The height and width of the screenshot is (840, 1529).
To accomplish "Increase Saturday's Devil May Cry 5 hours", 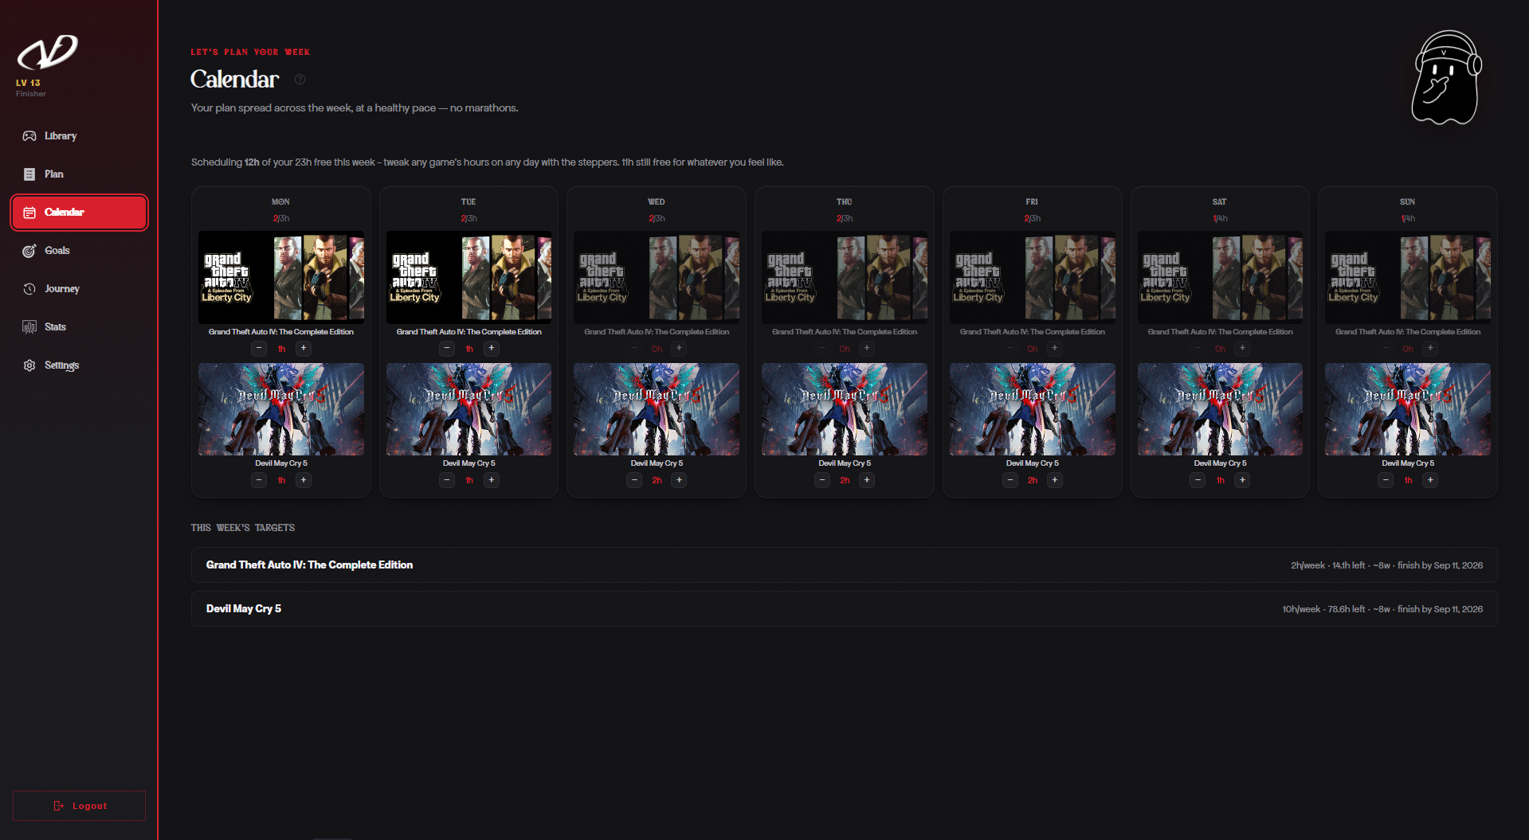I will click(x=1242, y=480).
